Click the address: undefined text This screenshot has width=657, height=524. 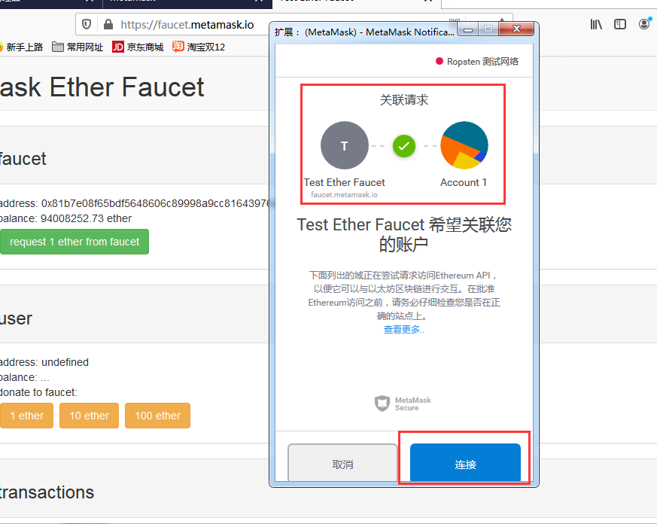pos(44,362)
